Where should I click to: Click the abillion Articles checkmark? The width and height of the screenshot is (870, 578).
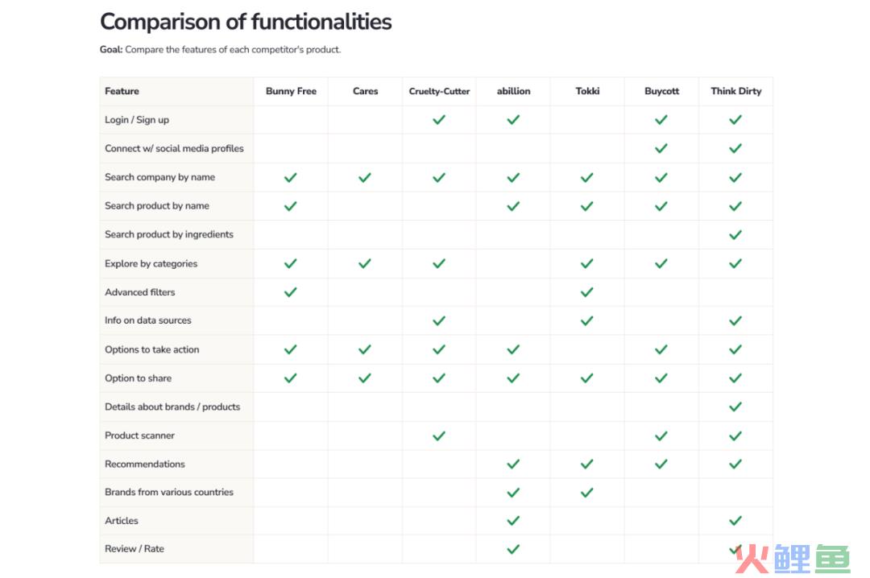(x=513, y=520)
